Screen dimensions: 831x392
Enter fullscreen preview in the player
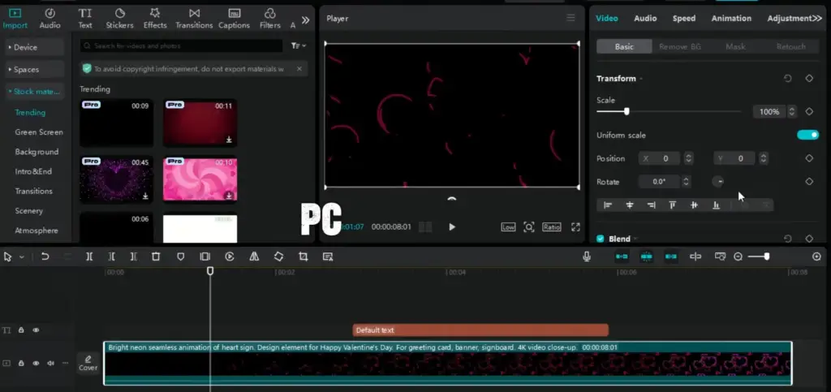[575, 227]
